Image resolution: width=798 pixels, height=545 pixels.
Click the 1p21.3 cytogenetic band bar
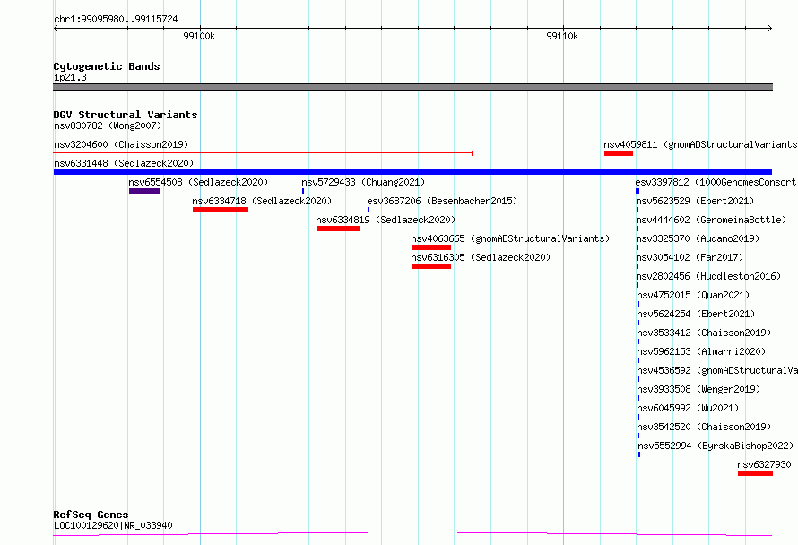pos(412,87)
